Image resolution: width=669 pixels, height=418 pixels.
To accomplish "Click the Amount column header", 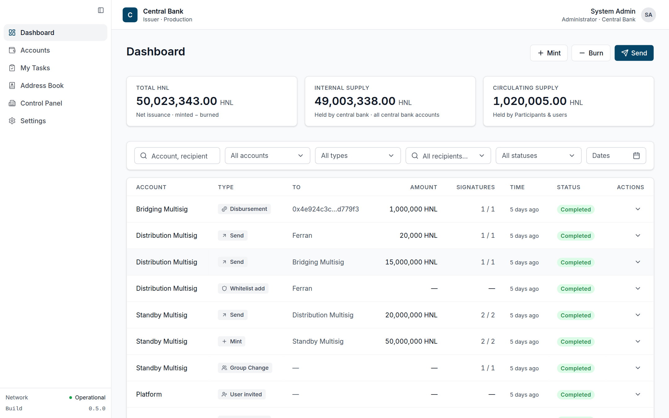I will coord(424,187).
